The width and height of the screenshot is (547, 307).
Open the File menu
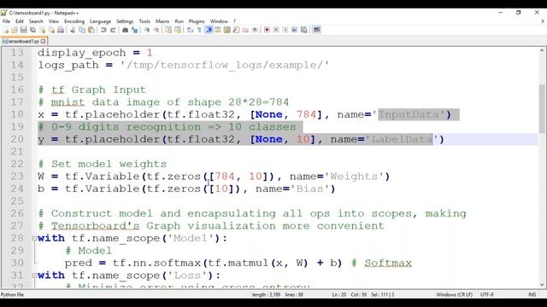click(x=6, y=21)
